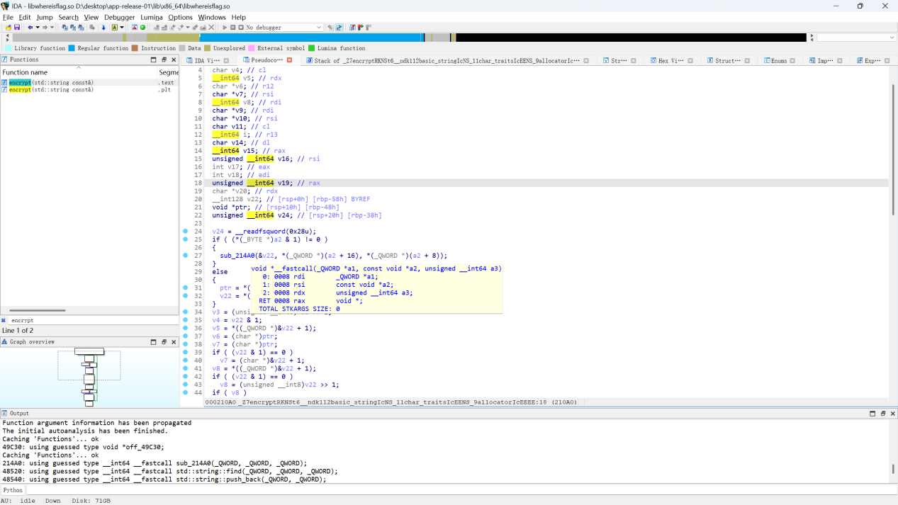The width and height of the screenshot is (898, 505).
Task: Toggle breakpoint dot at line 31
Action: click(186, 288)
